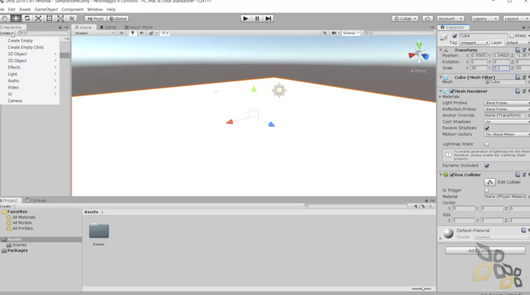This screenshot has height=295, width=530.
Task: Expand the Materials foldout
Action: 440,97
